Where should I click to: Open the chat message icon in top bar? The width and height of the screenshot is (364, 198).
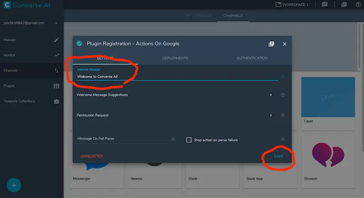(325, 5)
